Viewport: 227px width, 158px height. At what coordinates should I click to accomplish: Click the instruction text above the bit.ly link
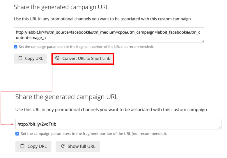tap(111, 110)
